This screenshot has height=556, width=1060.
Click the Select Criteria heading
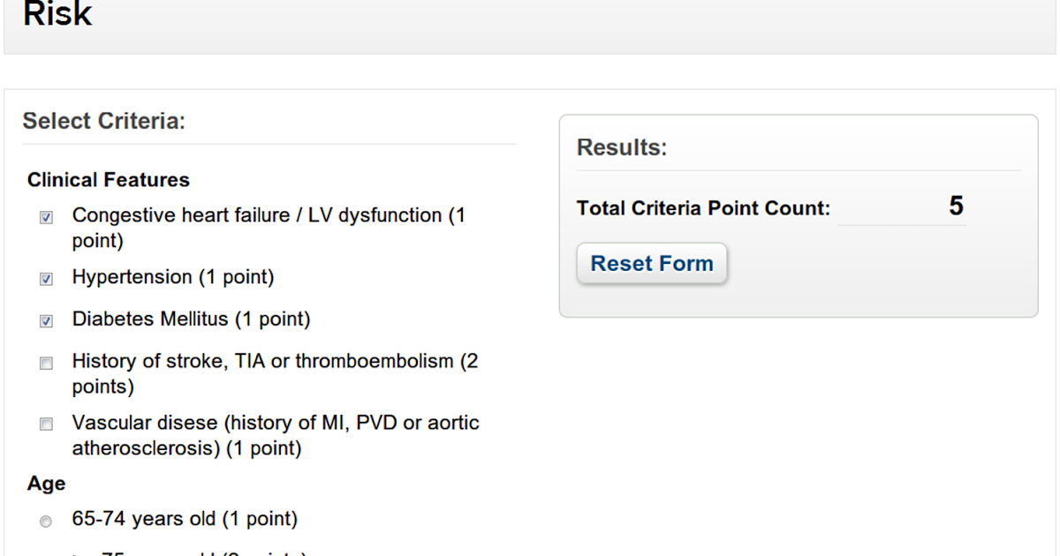(x=104, y=121)
